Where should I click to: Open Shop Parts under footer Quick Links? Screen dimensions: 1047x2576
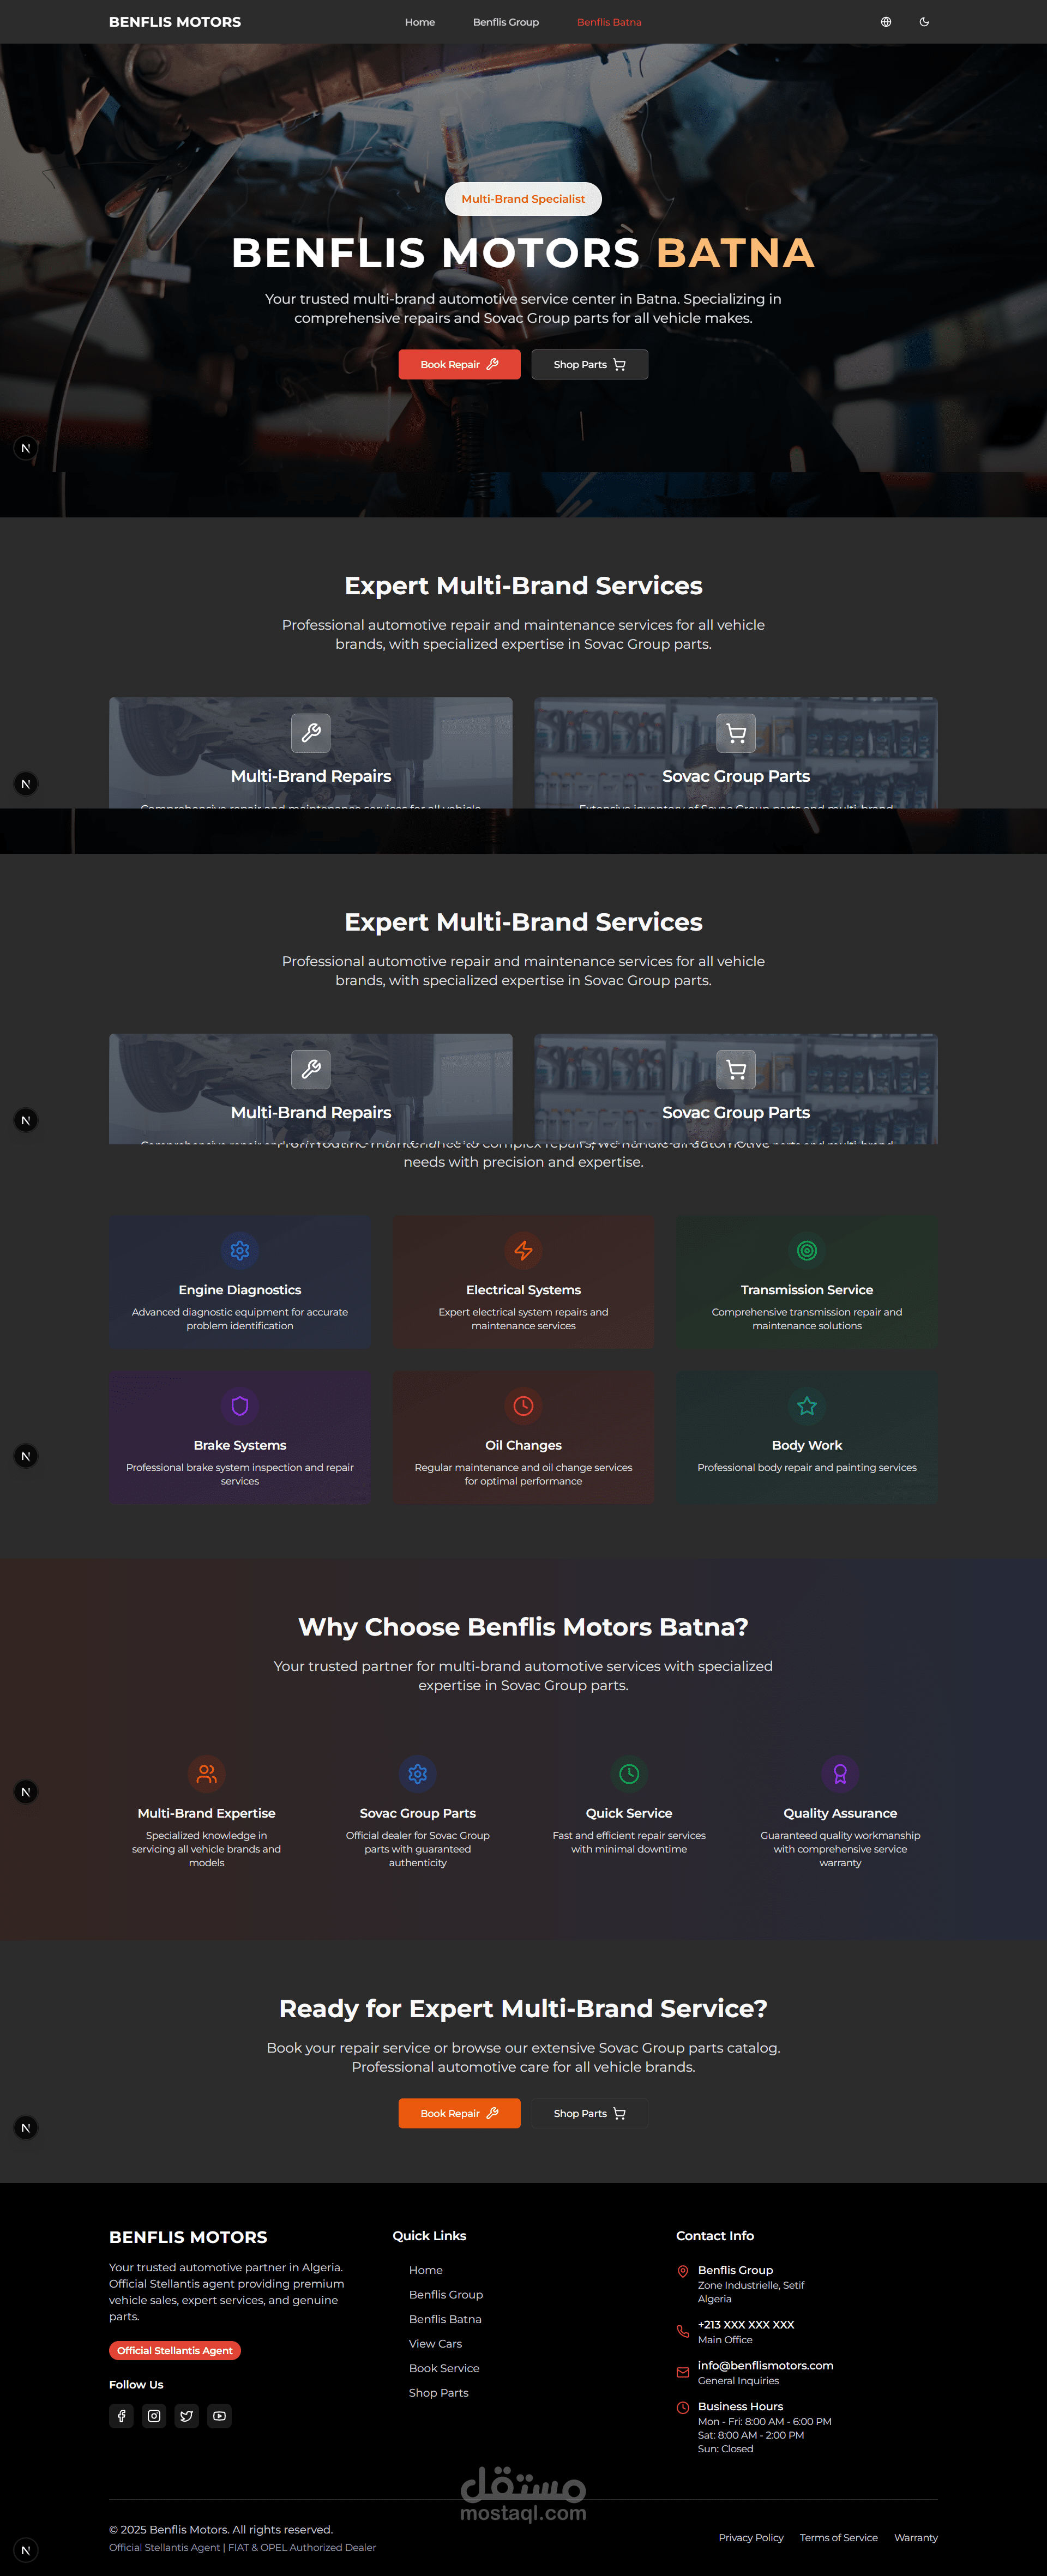[x=438, y=2392]
